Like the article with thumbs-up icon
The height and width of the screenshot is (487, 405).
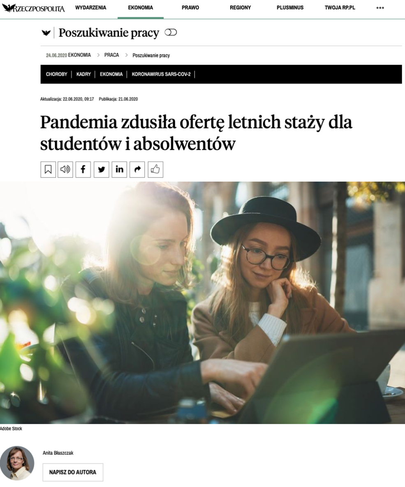pyautogui.click(x=155, y=170)
